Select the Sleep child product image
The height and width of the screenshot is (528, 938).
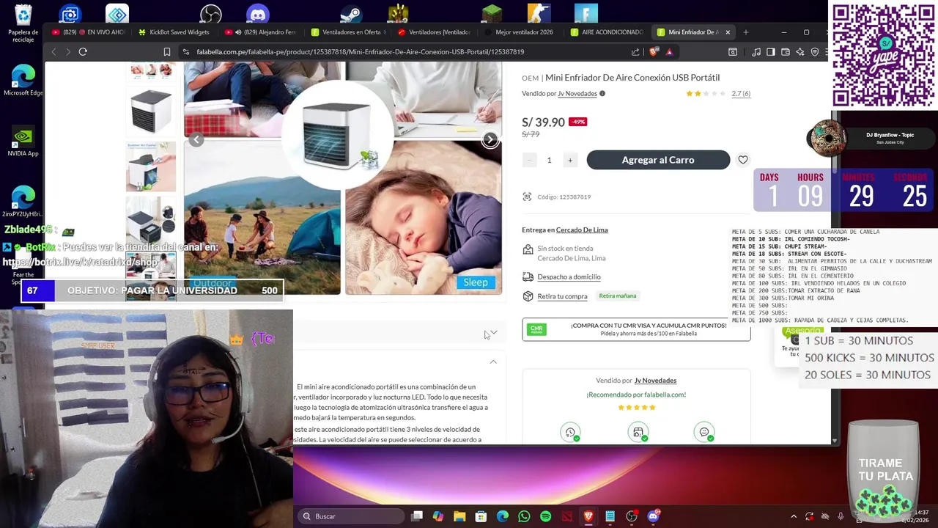424,218
